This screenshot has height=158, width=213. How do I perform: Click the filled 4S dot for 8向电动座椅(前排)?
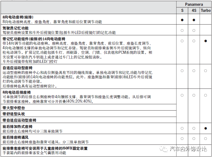point(194,20)
